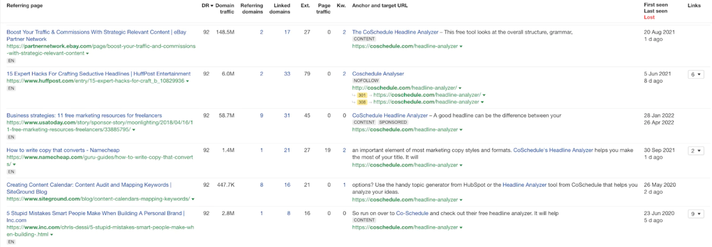The height and width of the screenshot is (247, 712).
Task: Expand huffpost.com URL dropdown arrow
Action: [x=187, y=81]
